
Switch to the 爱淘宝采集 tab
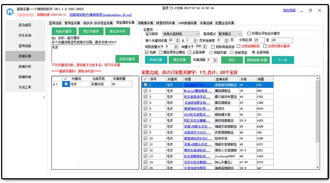pos(72,23)
